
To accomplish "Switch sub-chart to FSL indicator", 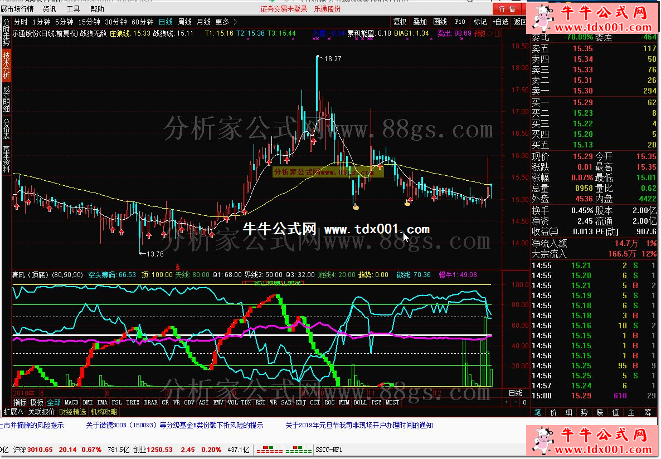I will (x=117, y=402).
